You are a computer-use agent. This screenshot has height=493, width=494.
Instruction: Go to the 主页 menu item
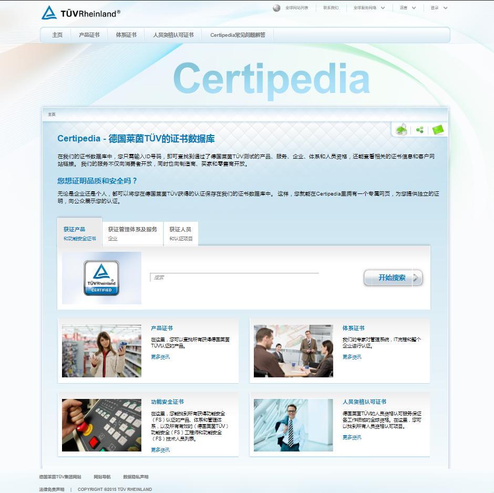57,35
